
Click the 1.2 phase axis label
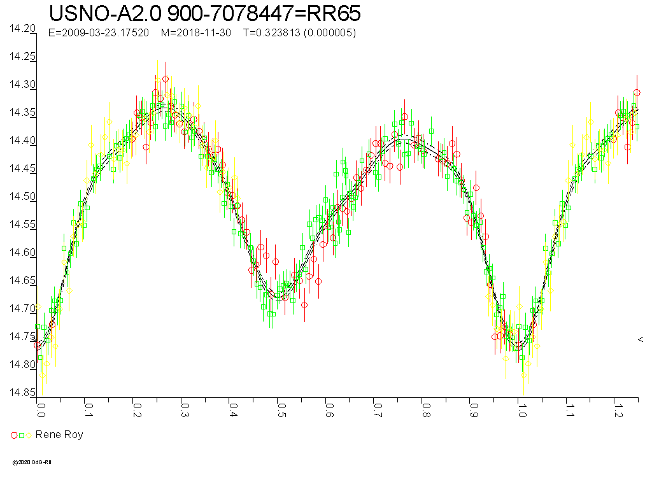pyautogui.click(x=618, y=410)
